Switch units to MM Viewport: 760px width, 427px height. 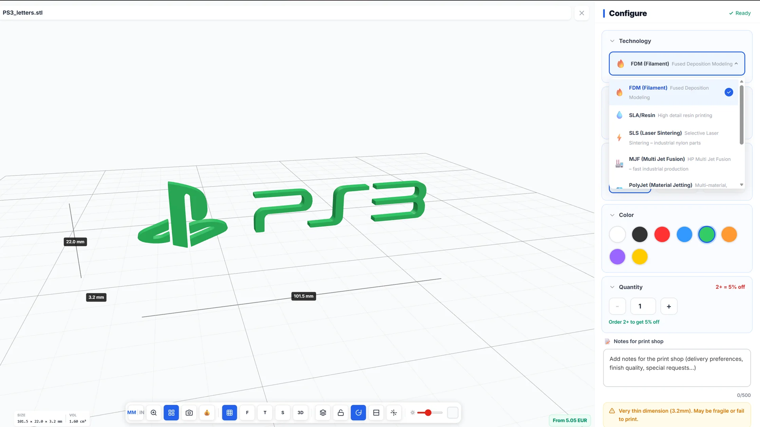(132, 412)
